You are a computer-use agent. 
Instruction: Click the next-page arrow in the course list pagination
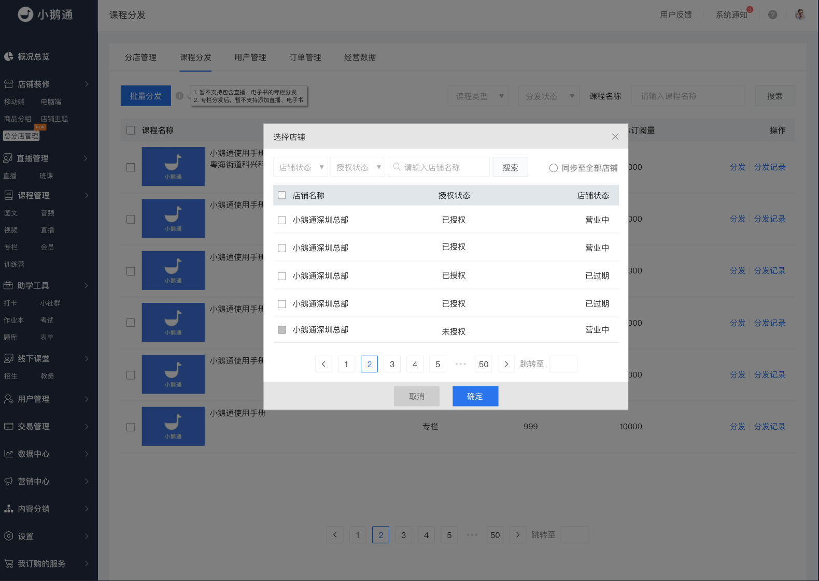click(x=518, y=535)
